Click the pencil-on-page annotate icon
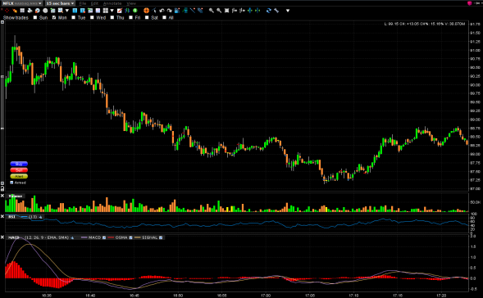The image size is (483, 298). click(120, 11)
